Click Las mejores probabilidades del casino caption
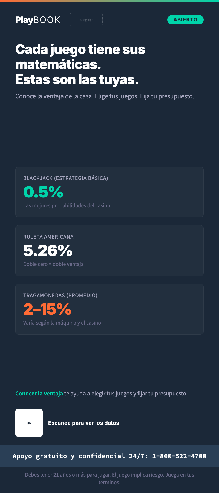This screenshot has height=493, width=219. (x=67, y=206)
